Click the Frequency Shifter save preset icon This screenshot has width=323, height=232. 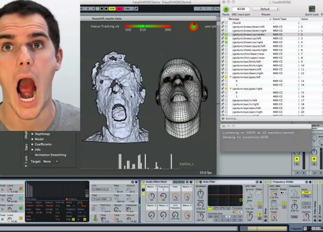click(x=310, y=182)
